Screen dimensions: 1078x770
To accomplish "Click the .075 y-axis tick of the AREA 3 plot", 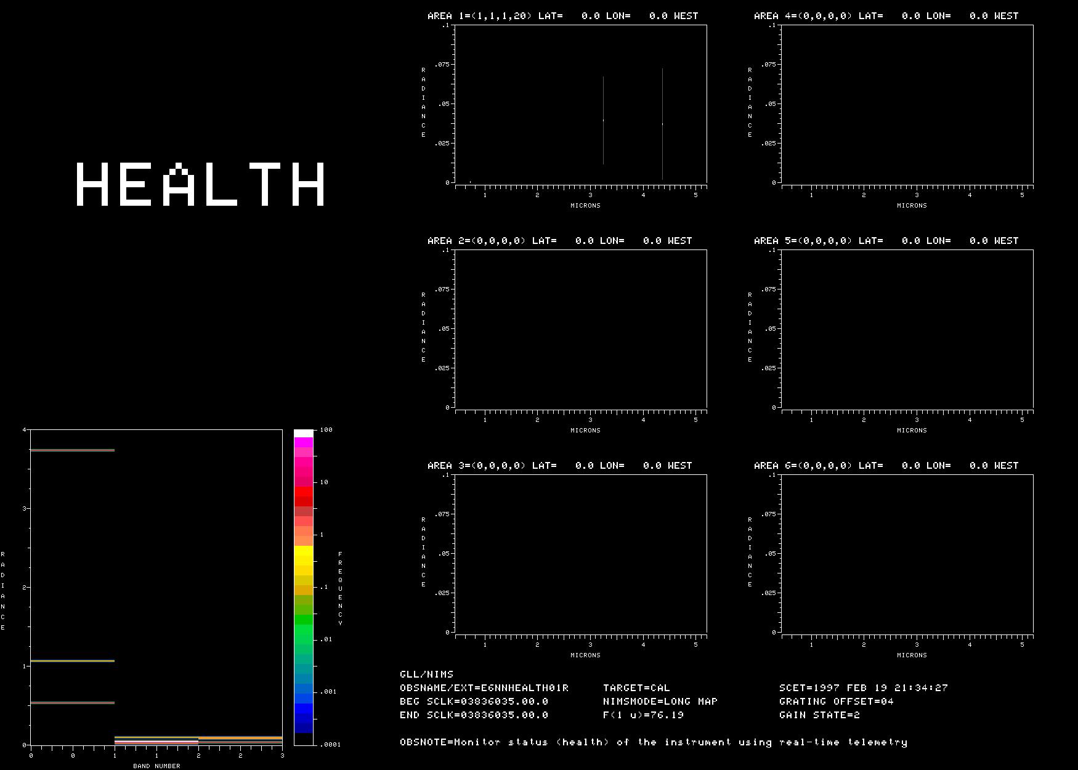I will click(443, 514).
